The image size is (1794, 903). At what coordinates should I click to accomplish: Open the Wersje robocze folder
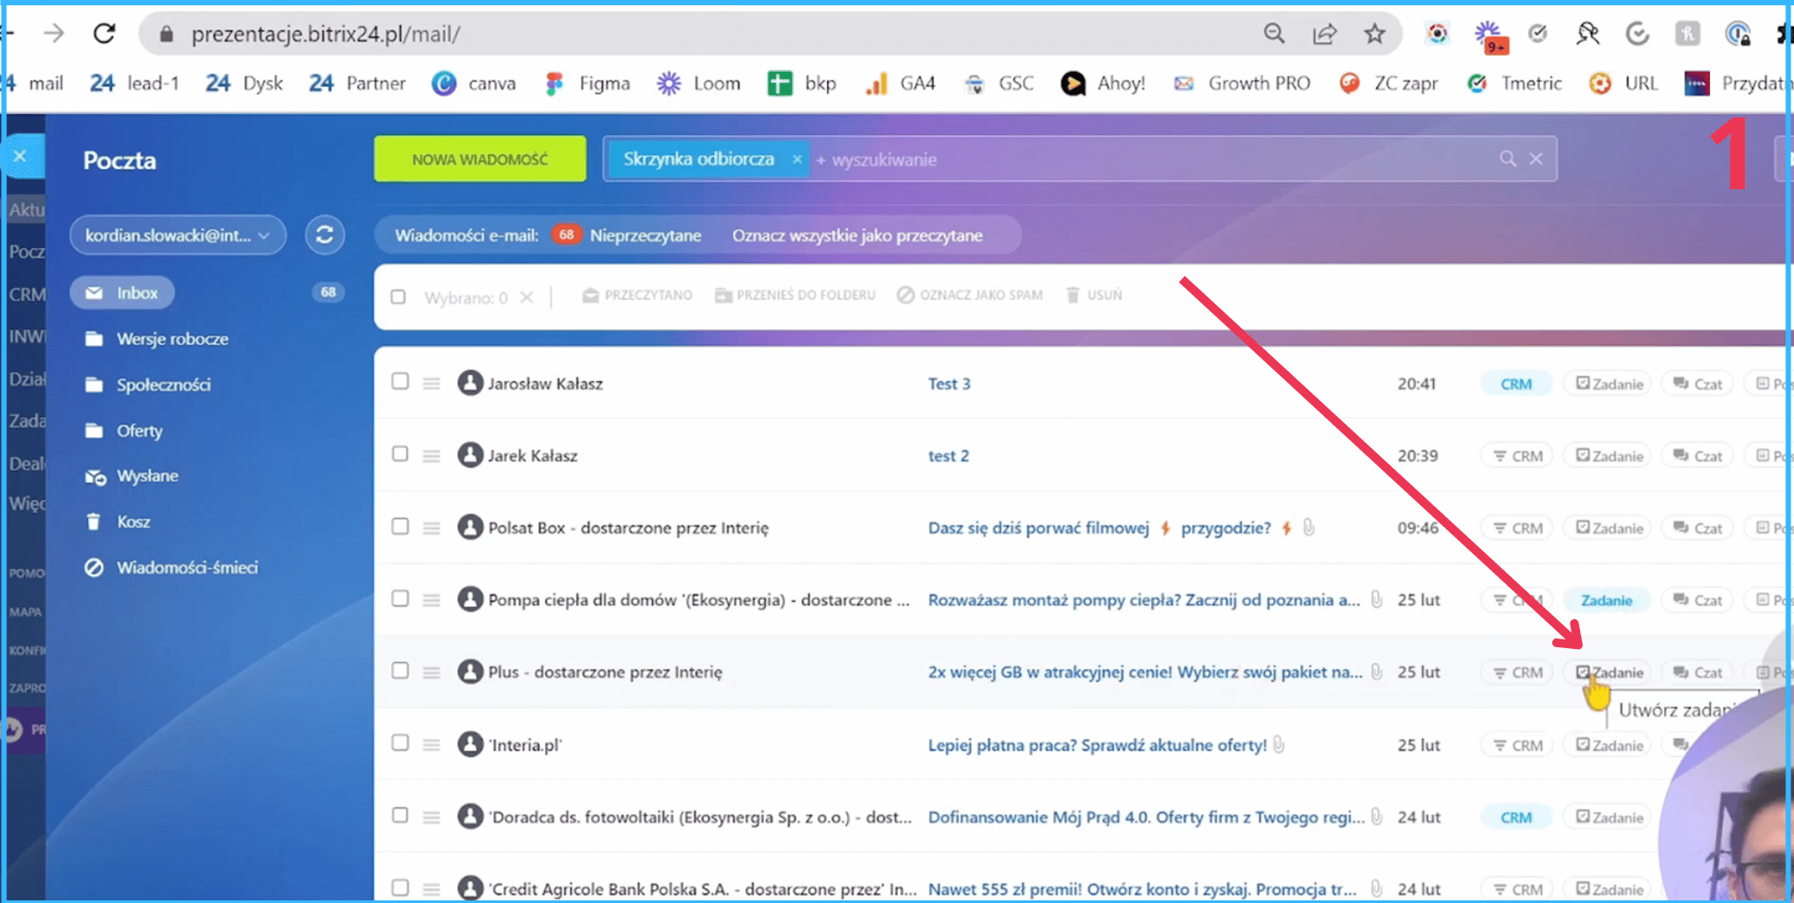coord(172,339)
